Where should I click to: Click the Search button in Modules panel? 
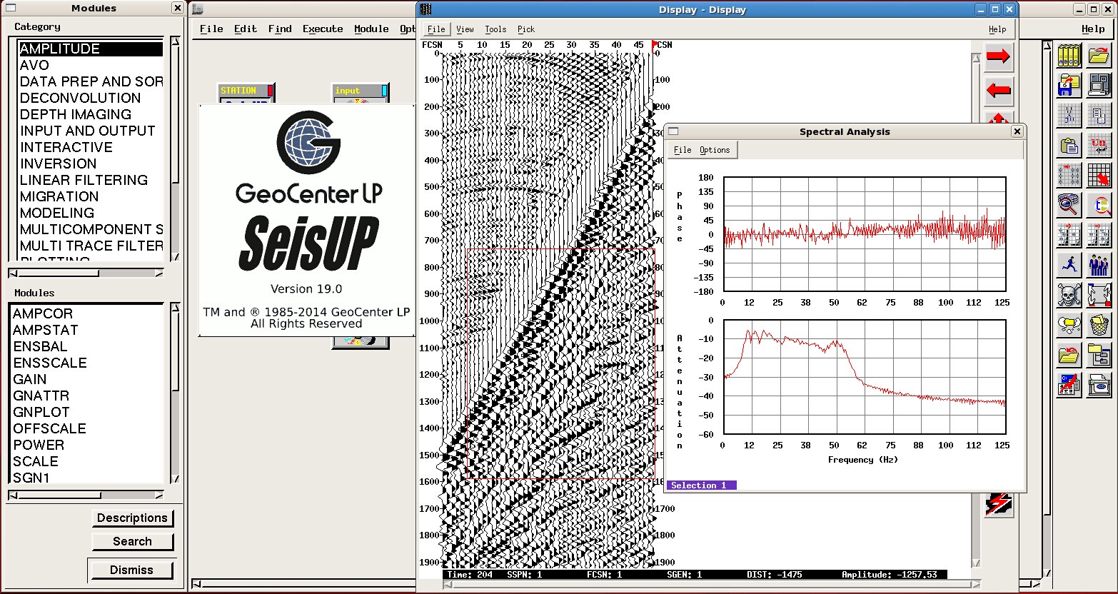click(132, 541)
